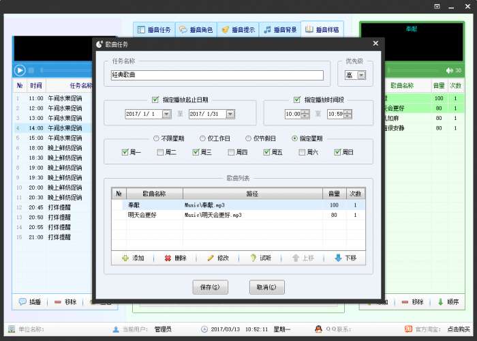Click the 取消(C) cancel button
The height and width of the screenshot is (341, 477).
(267, 287)
